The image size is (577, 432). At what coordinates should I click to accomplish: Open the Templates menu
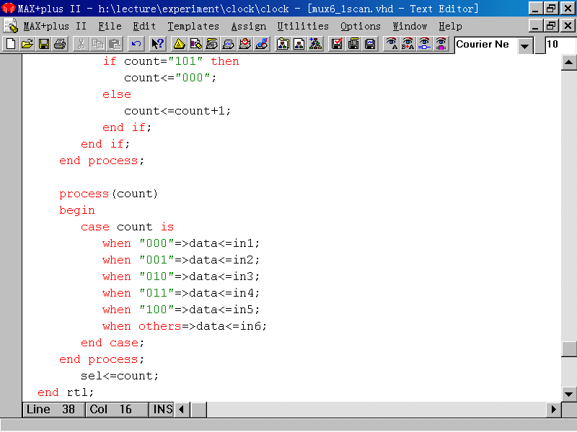(193, 27)
